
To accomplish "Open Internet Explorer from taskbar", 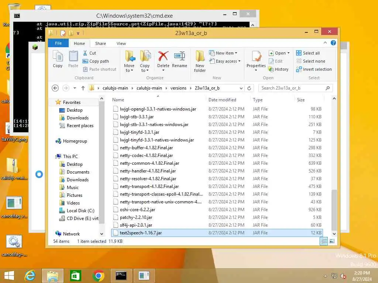I will 30,276.
